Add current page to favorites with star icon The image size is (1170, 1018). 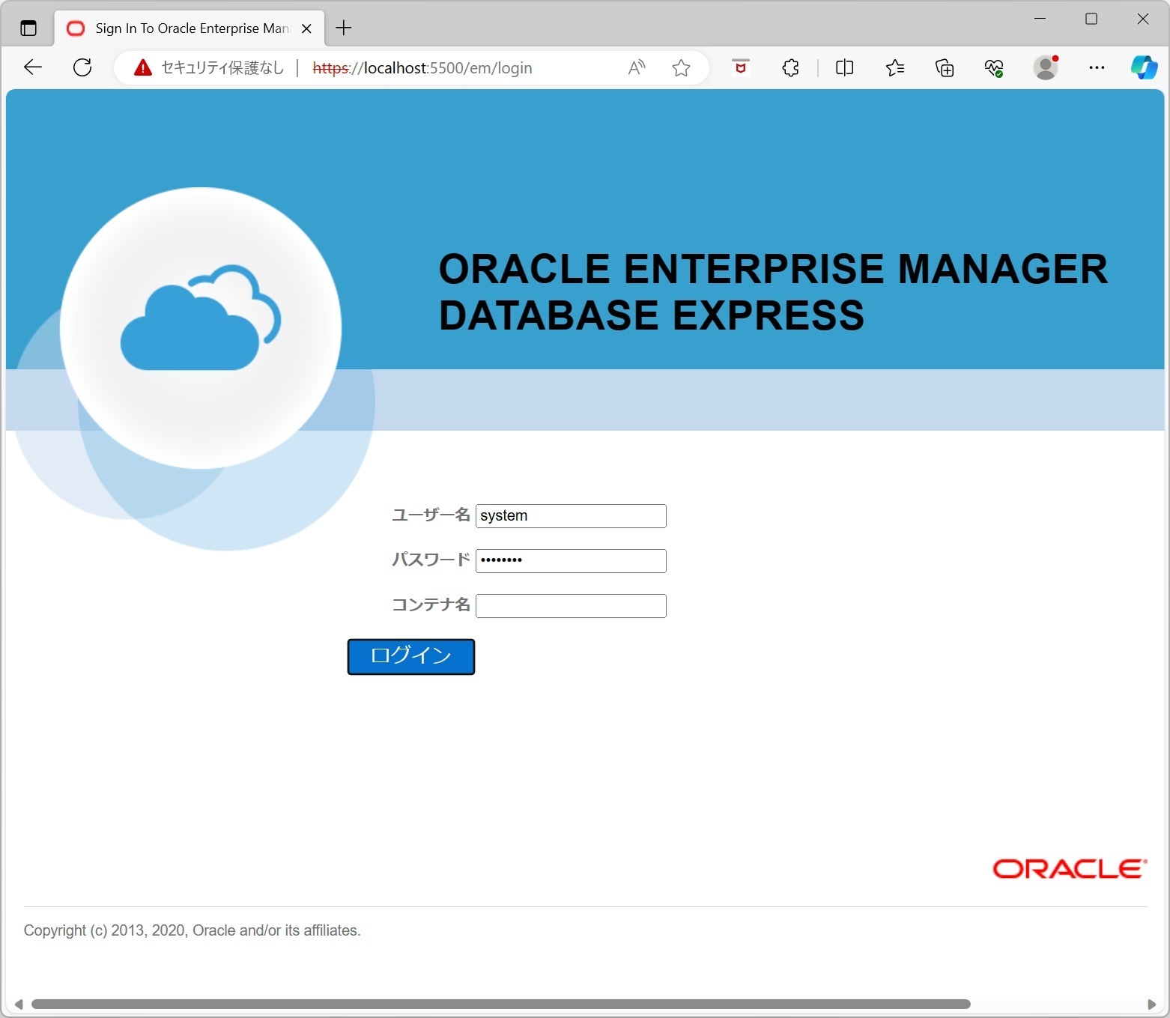(x=681, y=67)
